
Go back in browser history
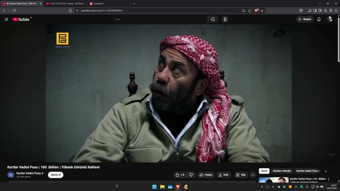tap(4, 11)
